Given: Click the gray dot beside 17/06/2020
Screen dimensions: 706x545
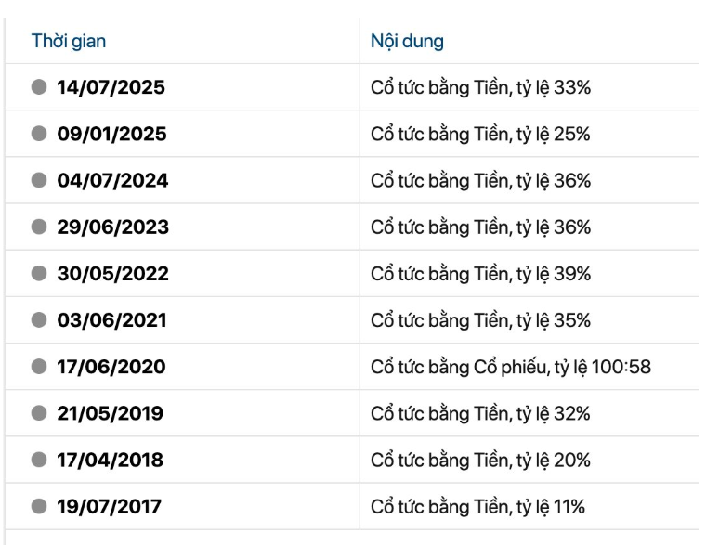Looking at the screenshot, I should tap(39, 367).
